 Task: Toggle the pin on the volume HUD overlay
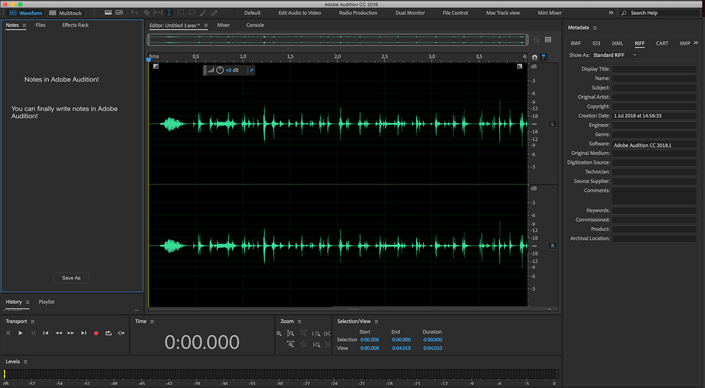251,70
